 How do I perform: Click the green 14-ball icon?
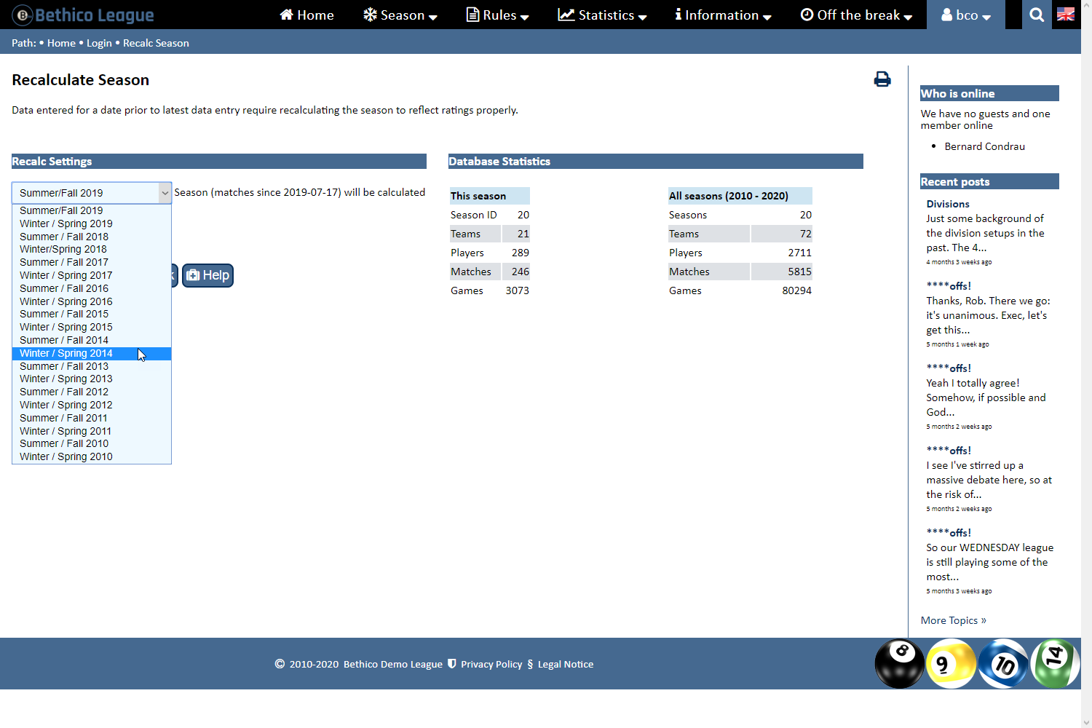[1055, 662]
